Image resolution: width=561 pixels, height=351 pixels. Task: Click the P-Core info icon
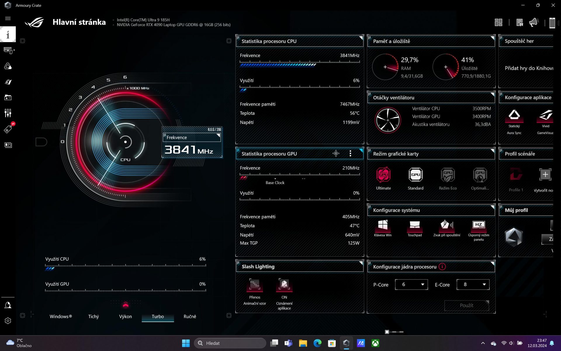click(442, 266)
